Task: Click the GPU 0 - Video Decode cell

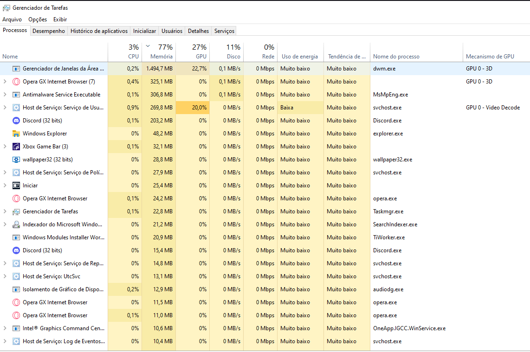Action: 493,108
